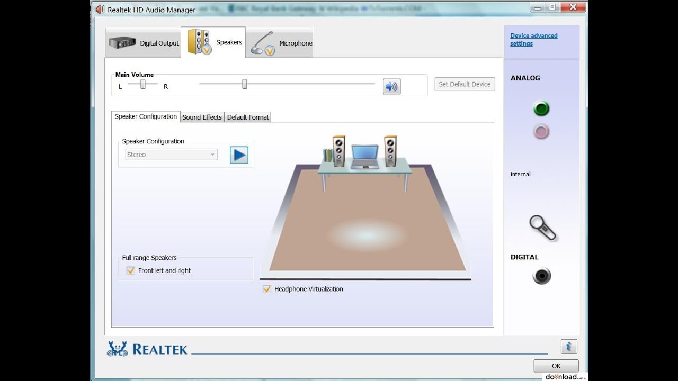The height and width of the screenshot is (381, 678).
Task: Click the laptop in the room view
Action: pos(365,157)
